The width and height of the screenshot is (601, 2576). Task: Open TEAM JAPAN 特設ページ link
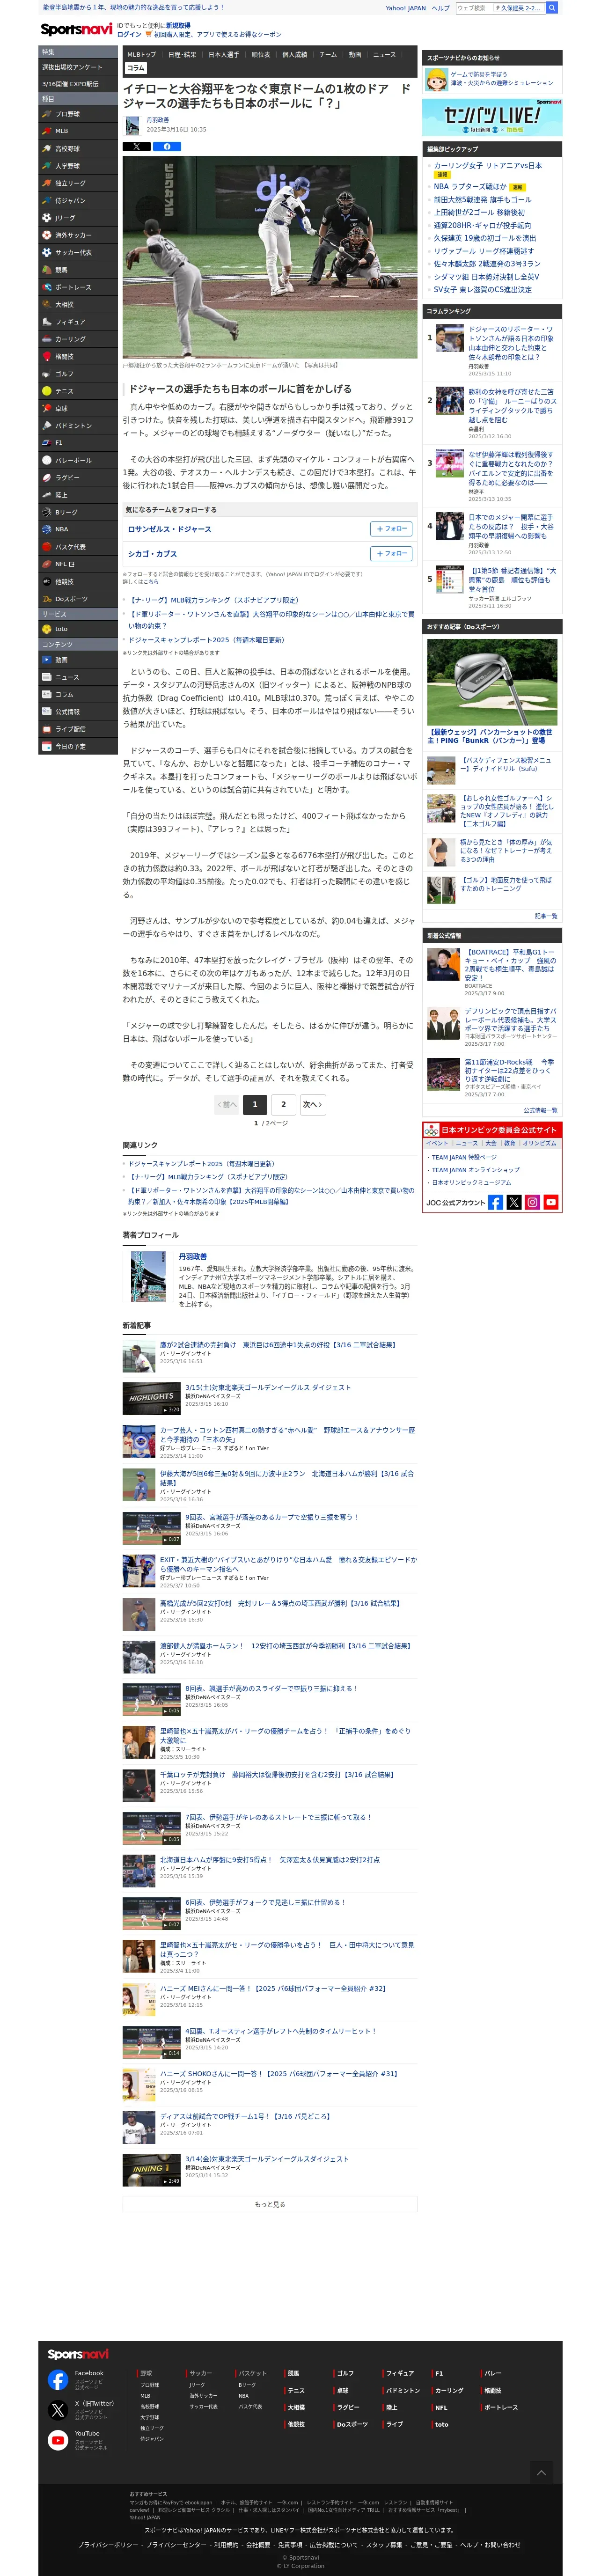464,1157
